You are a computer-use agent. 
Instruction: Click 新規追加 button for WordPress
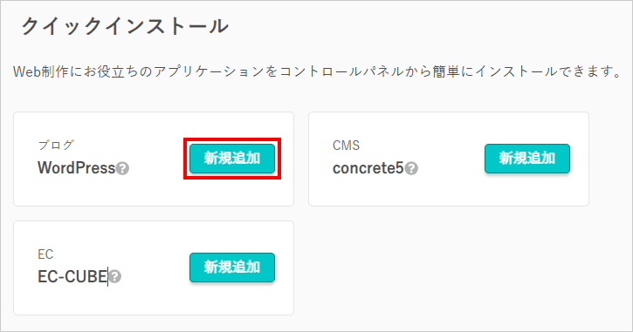tap(232, 159)
